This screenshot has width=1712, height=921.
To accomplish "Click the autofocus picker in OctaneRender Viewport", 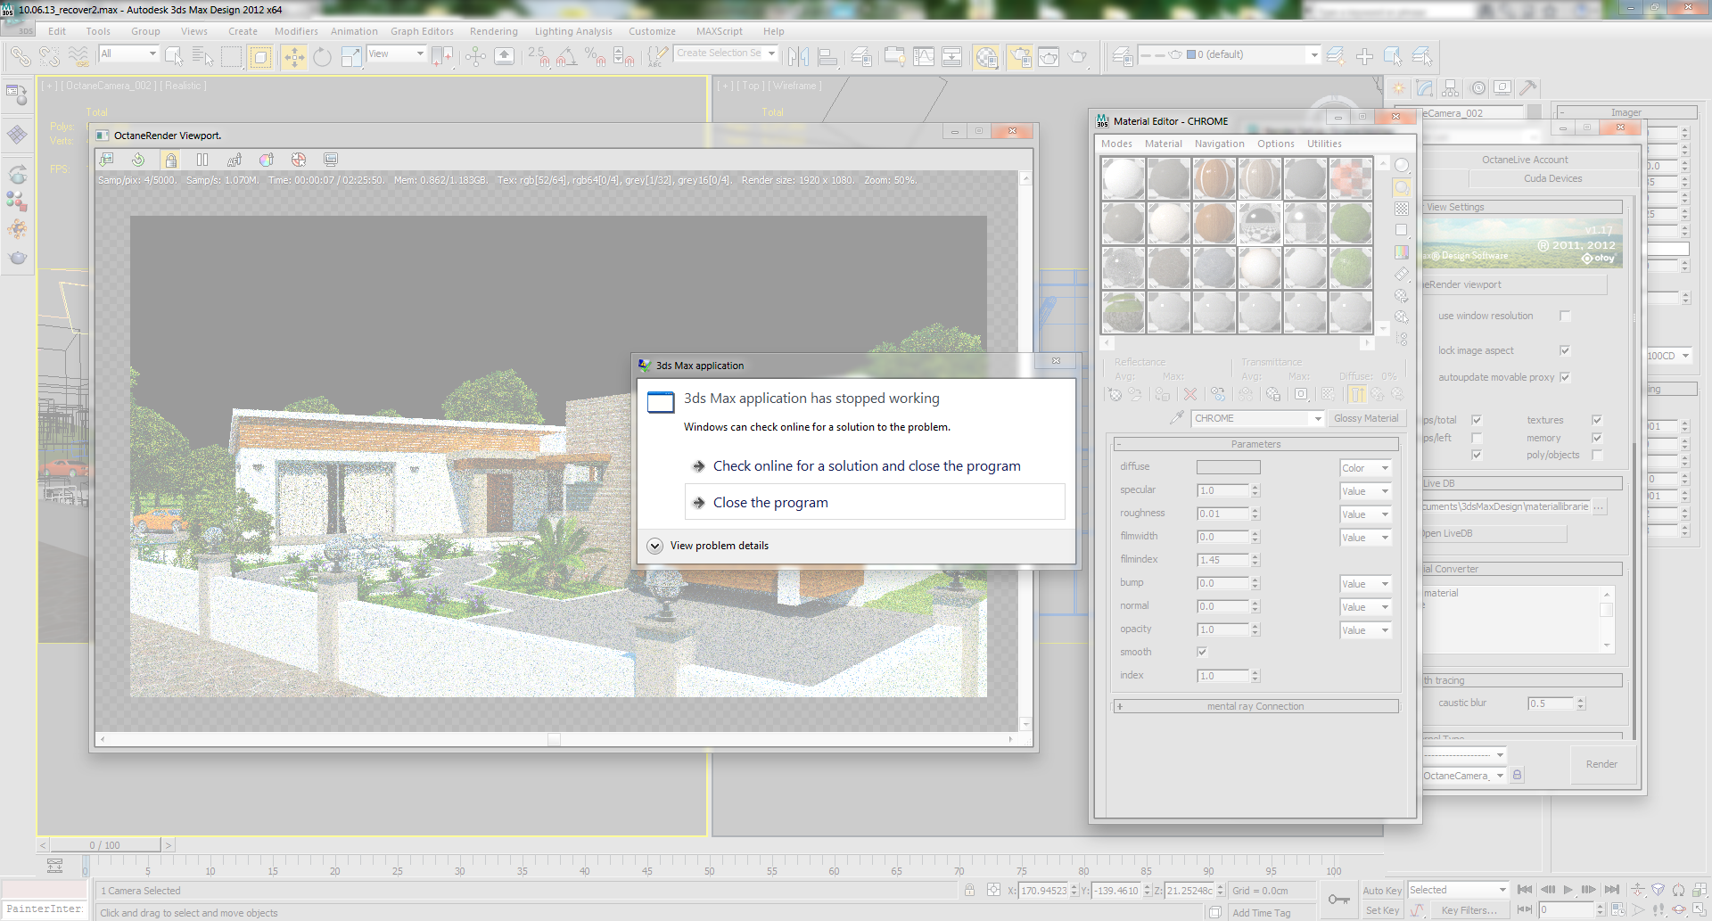I will click(x=235, y=160).
